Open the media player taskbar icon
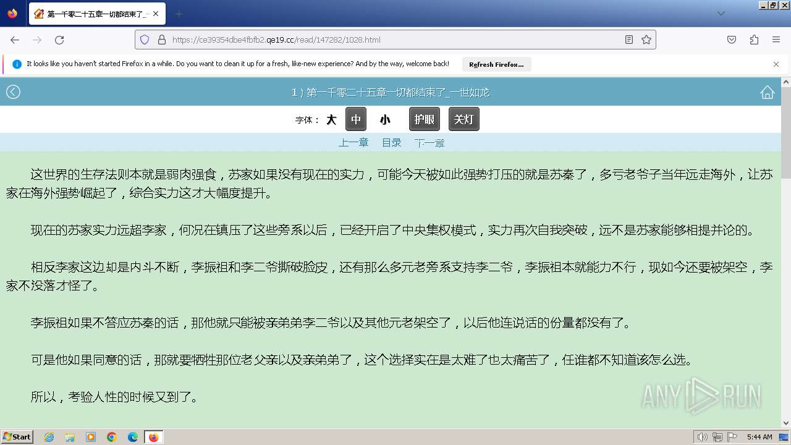 [91, 437]
